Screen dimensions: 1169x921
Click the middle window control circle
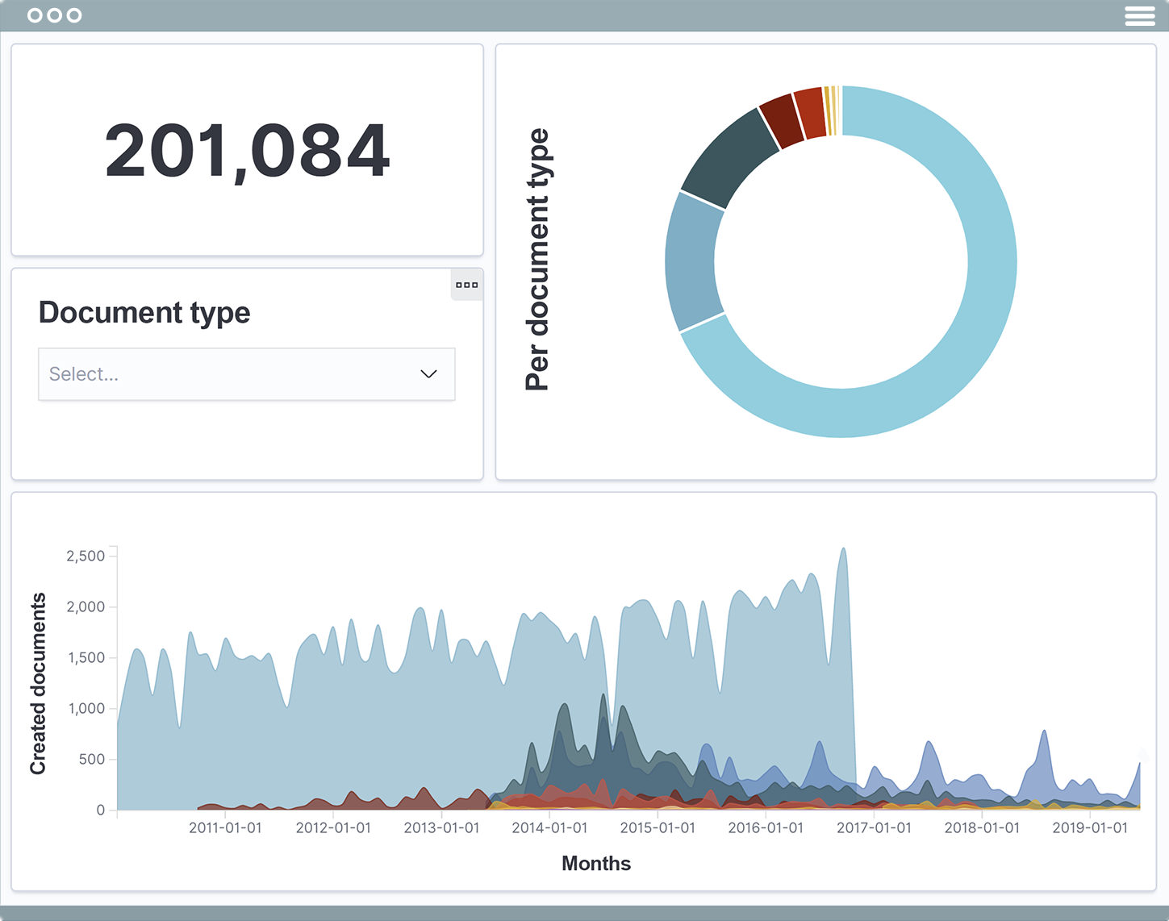[55, 15]
